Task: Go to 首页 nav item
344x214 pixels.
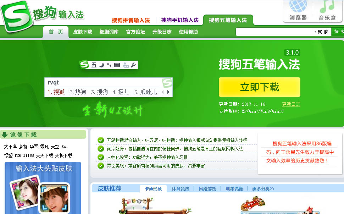Action: coord(56,32)
